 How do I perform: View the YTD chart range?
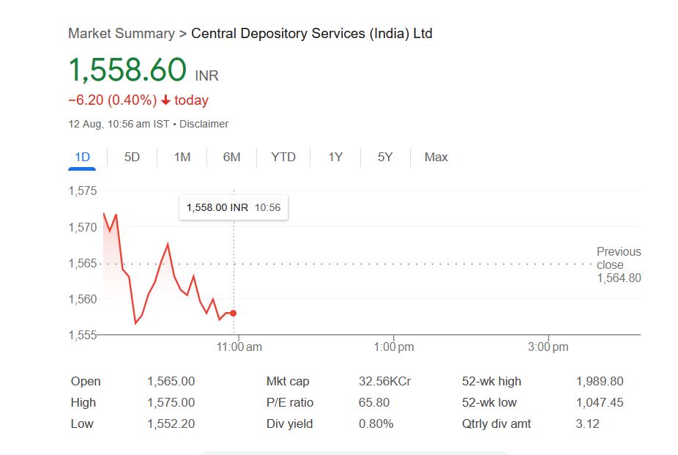pos(283,157)
